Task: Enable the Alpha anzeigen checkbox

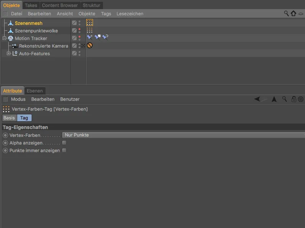Action: [x=64, y=143]
